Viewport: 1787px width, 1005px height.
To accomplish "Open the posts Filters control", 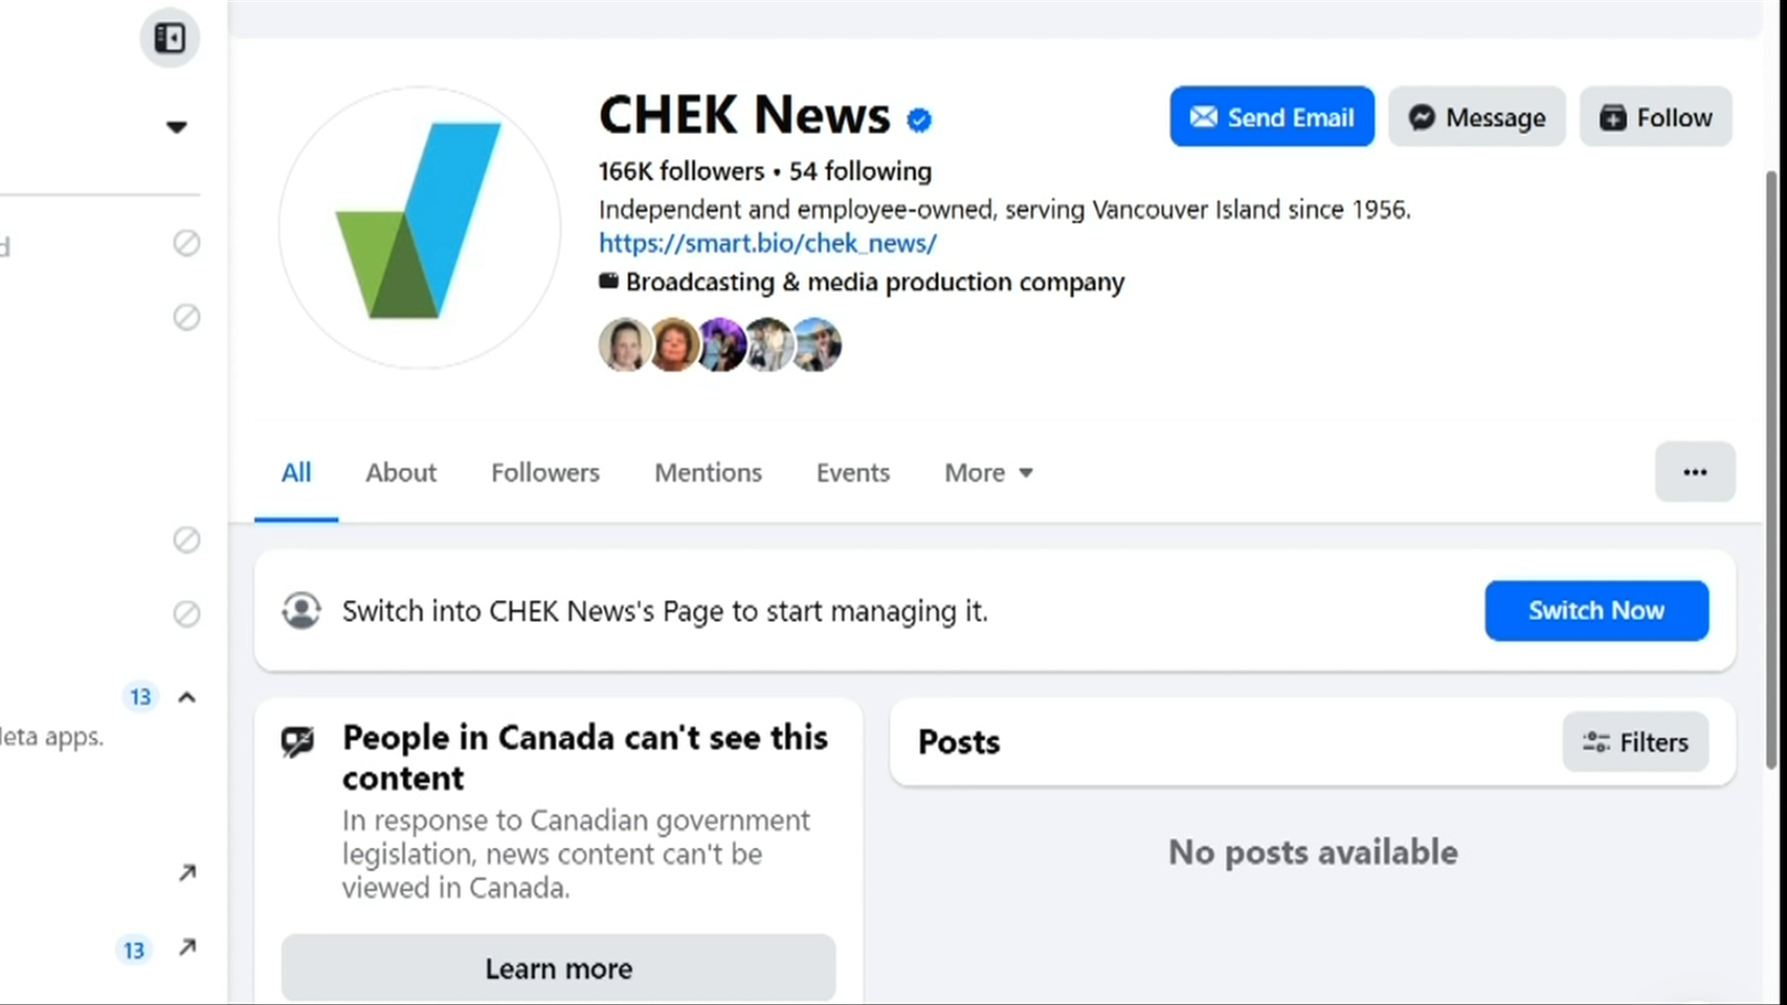I will tap(1635, 742).
